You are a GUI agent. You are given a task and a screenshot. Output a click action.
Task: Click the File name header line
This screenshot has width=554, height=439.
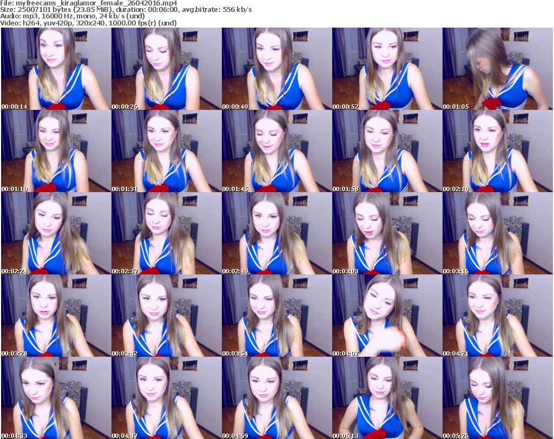click(89, 3)
